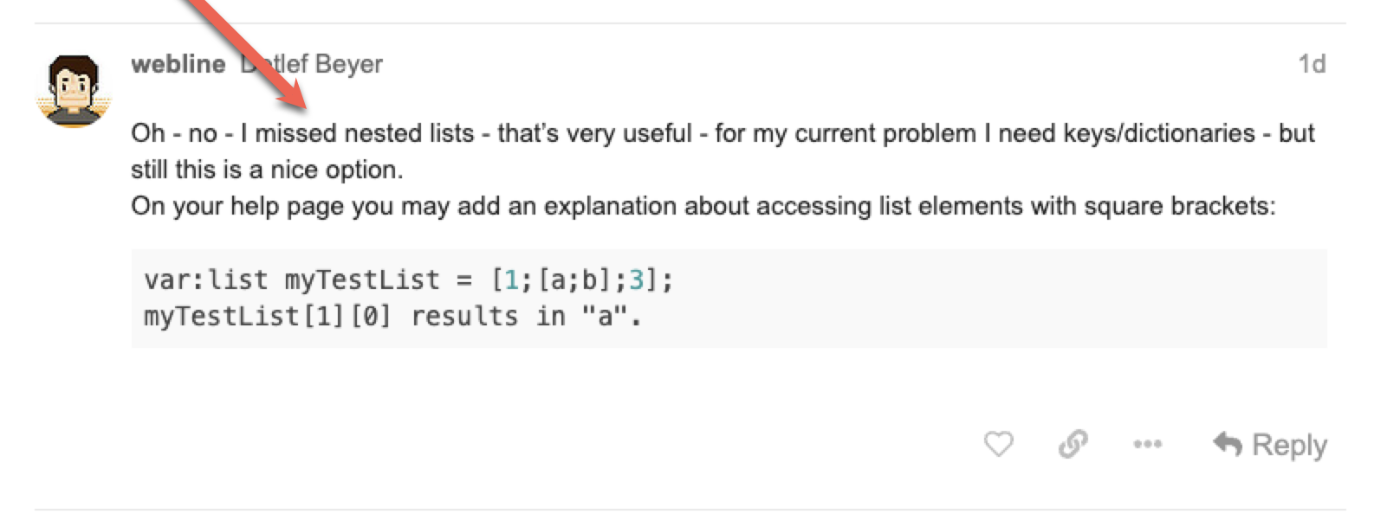Open the 1d post timestamp
The image size is (1374, 514).
click(x=1312, y=64)
